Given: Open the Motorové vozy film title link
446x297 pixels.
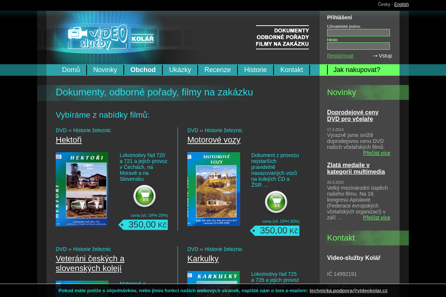Looking at the screenshot, I should [x=214, y=140].
